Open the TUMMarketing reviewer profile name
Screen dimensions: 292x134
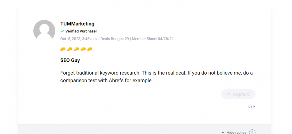(x=77, y=24)
